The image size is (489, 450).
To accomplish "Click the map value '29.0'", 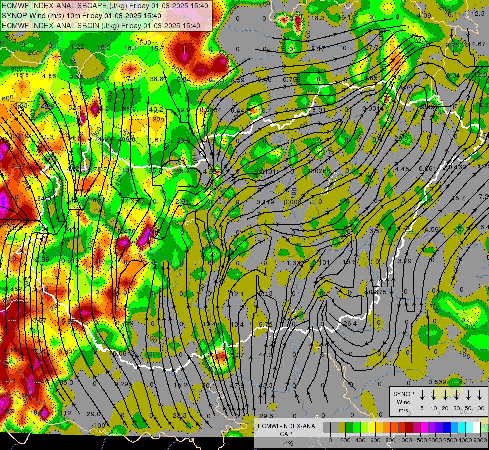I will pos(94,414).
